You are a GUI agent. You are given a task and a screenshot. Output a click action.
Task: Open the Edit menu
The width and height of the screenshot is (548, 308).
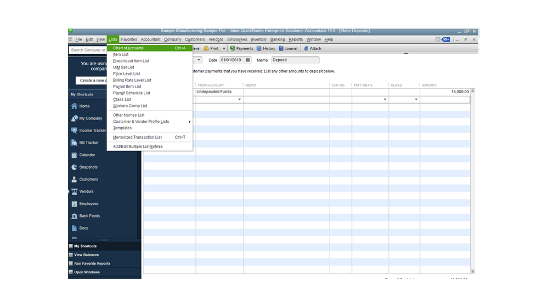pos(89,39)
